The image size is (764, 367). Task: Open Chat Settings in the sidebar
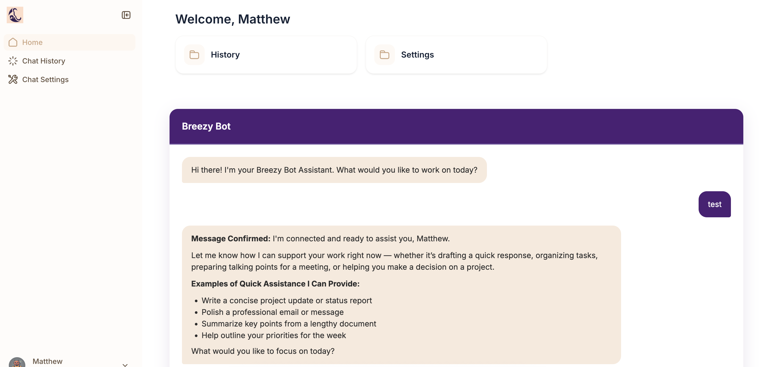pos(70,80)
